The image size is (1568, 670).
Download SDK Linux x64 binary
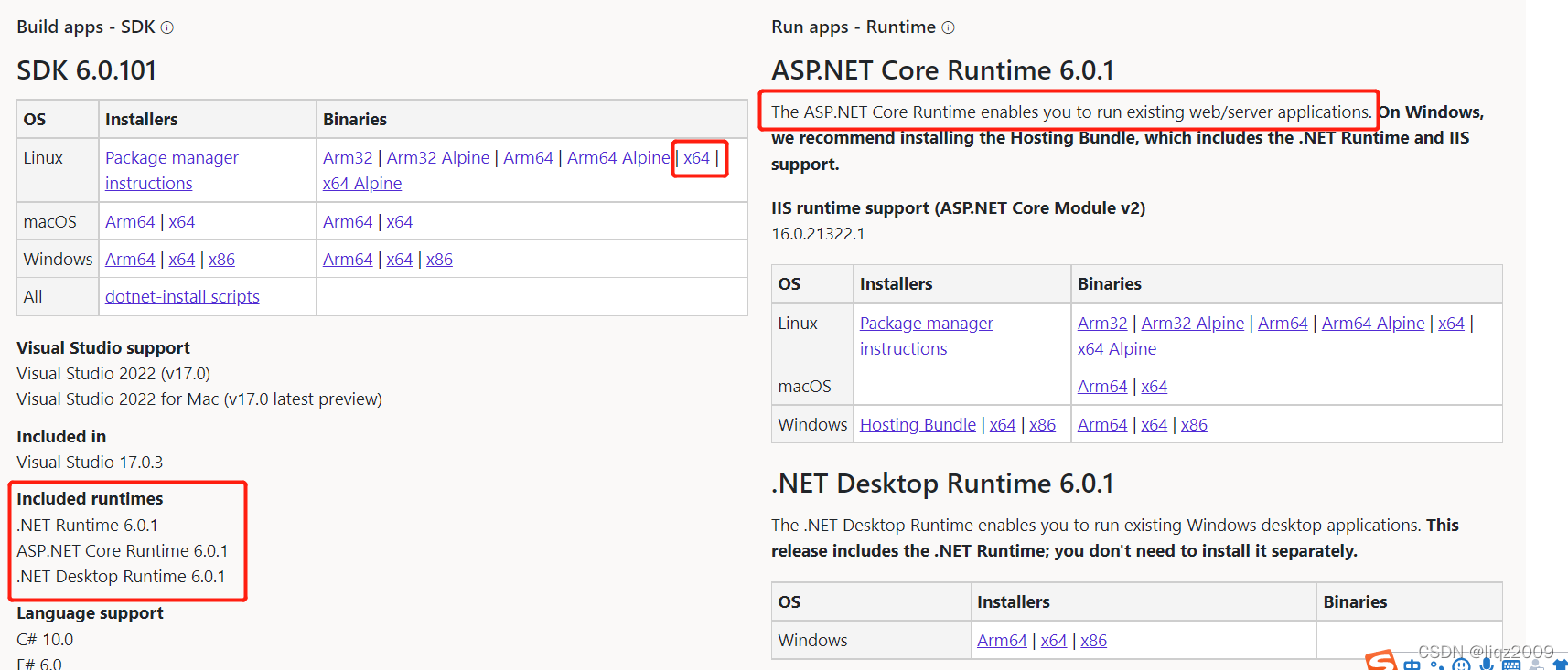696,157
